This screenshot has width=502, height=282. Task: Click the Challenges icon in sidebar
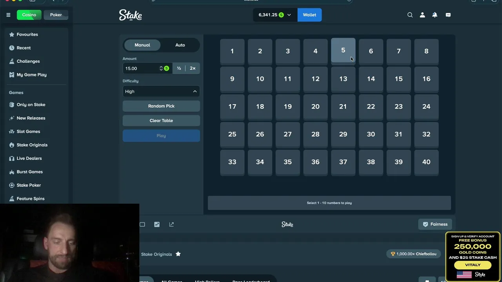pyautogui.click(x=12, y=61)
